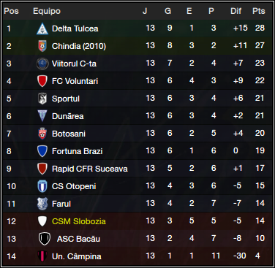Click the Botosani club crest
Viewport: 275px width, 268px height.
click(x=42, y=134)
